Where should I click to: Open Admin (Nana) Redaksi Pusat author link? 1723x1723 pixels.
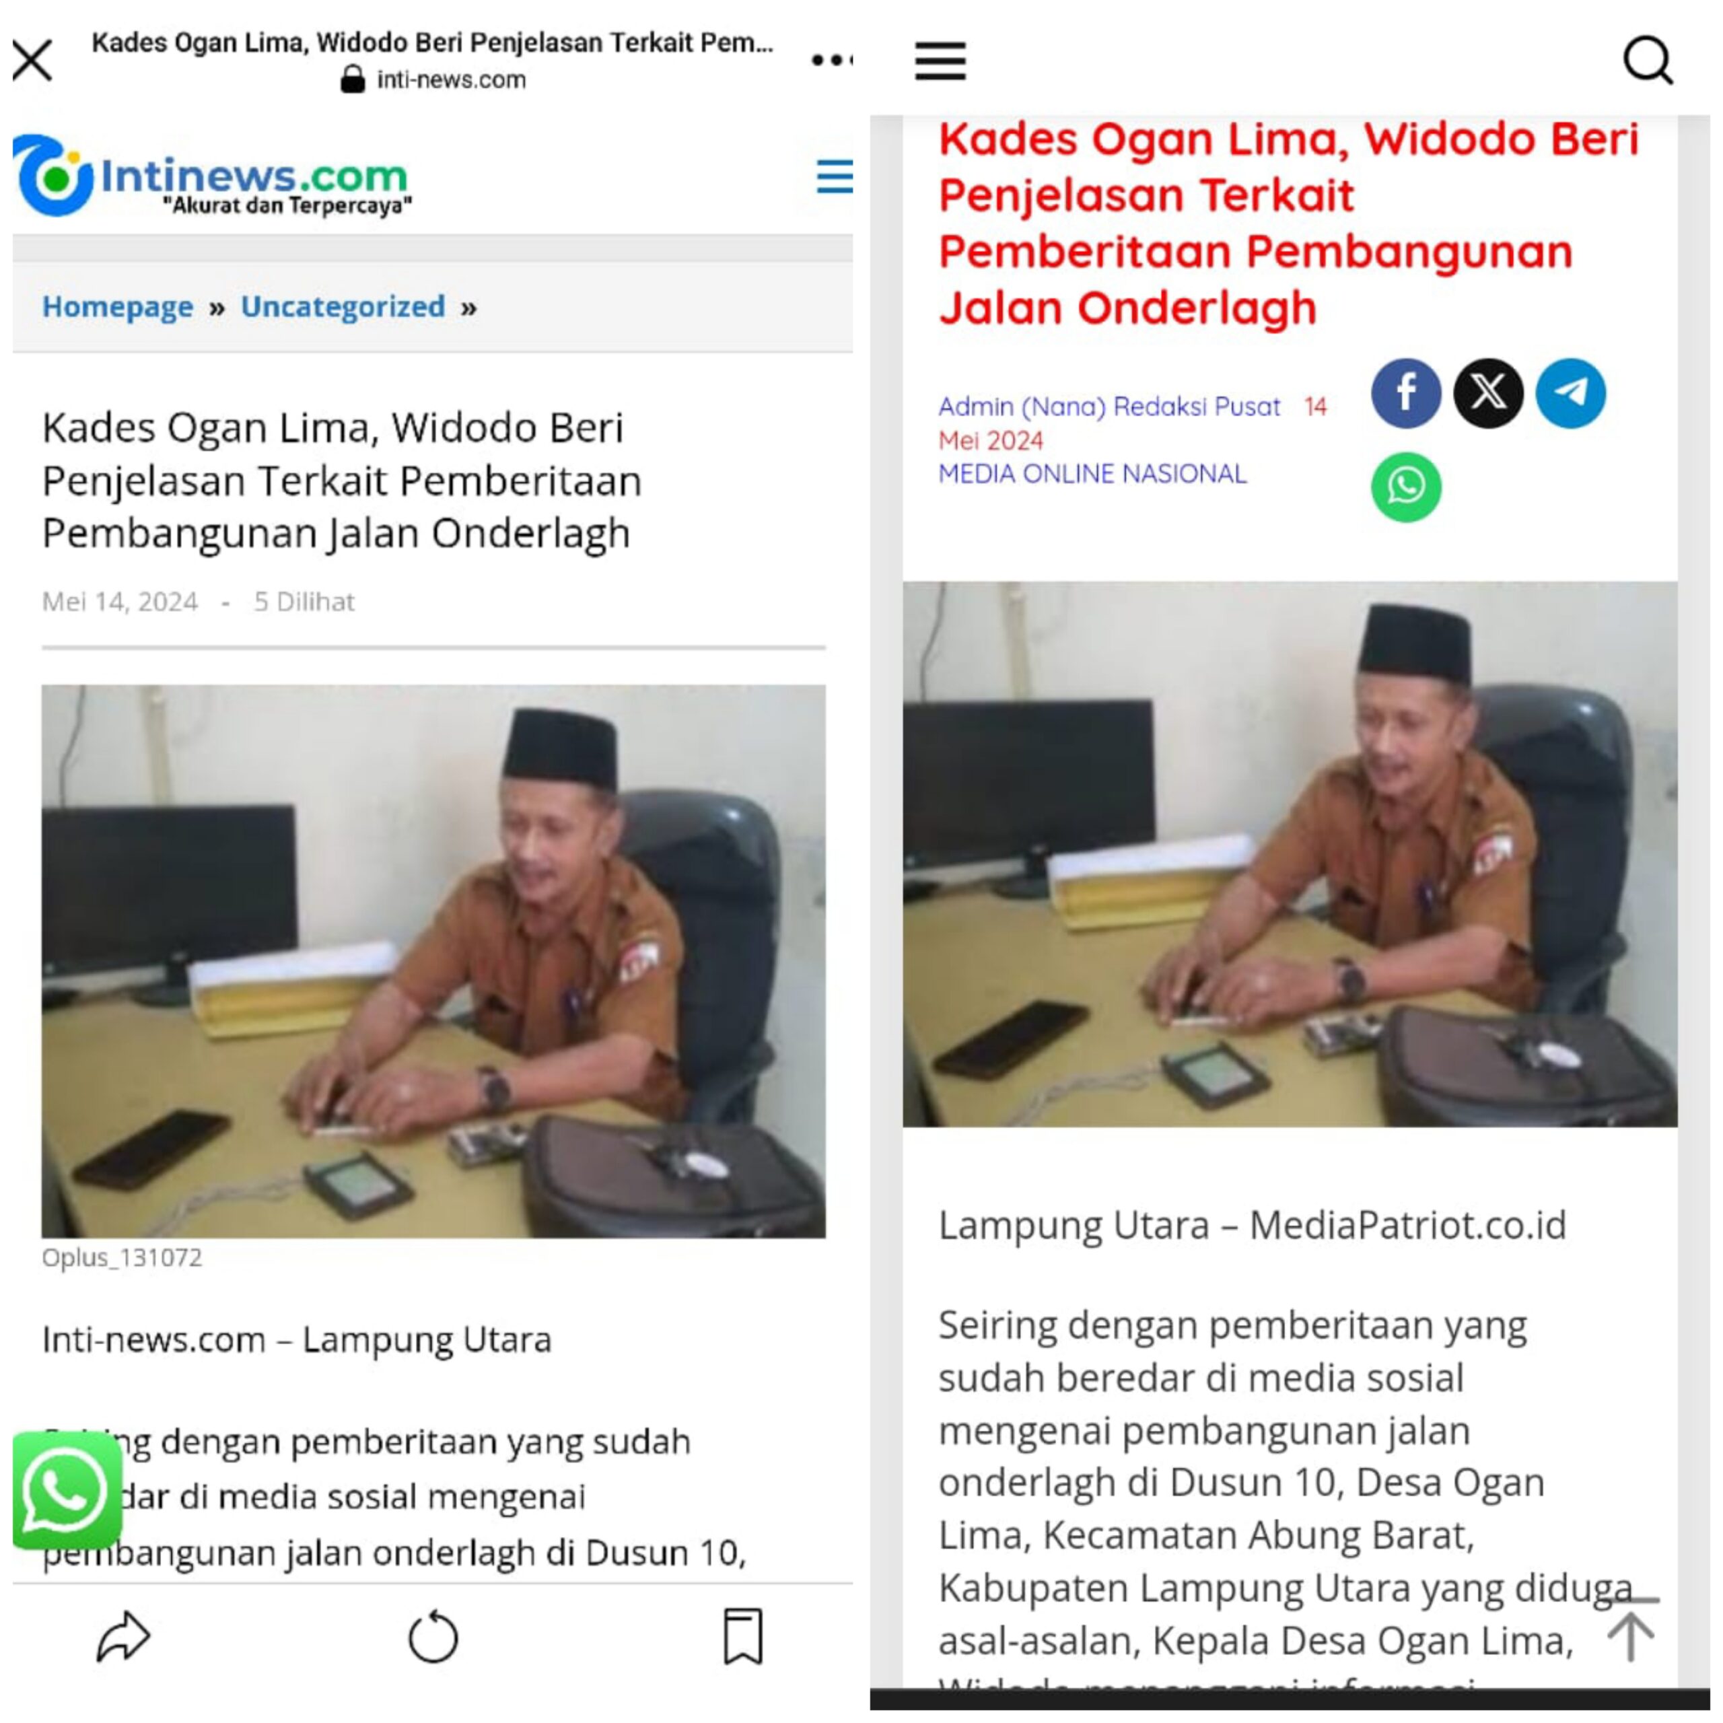click(x=1109, y=407)
